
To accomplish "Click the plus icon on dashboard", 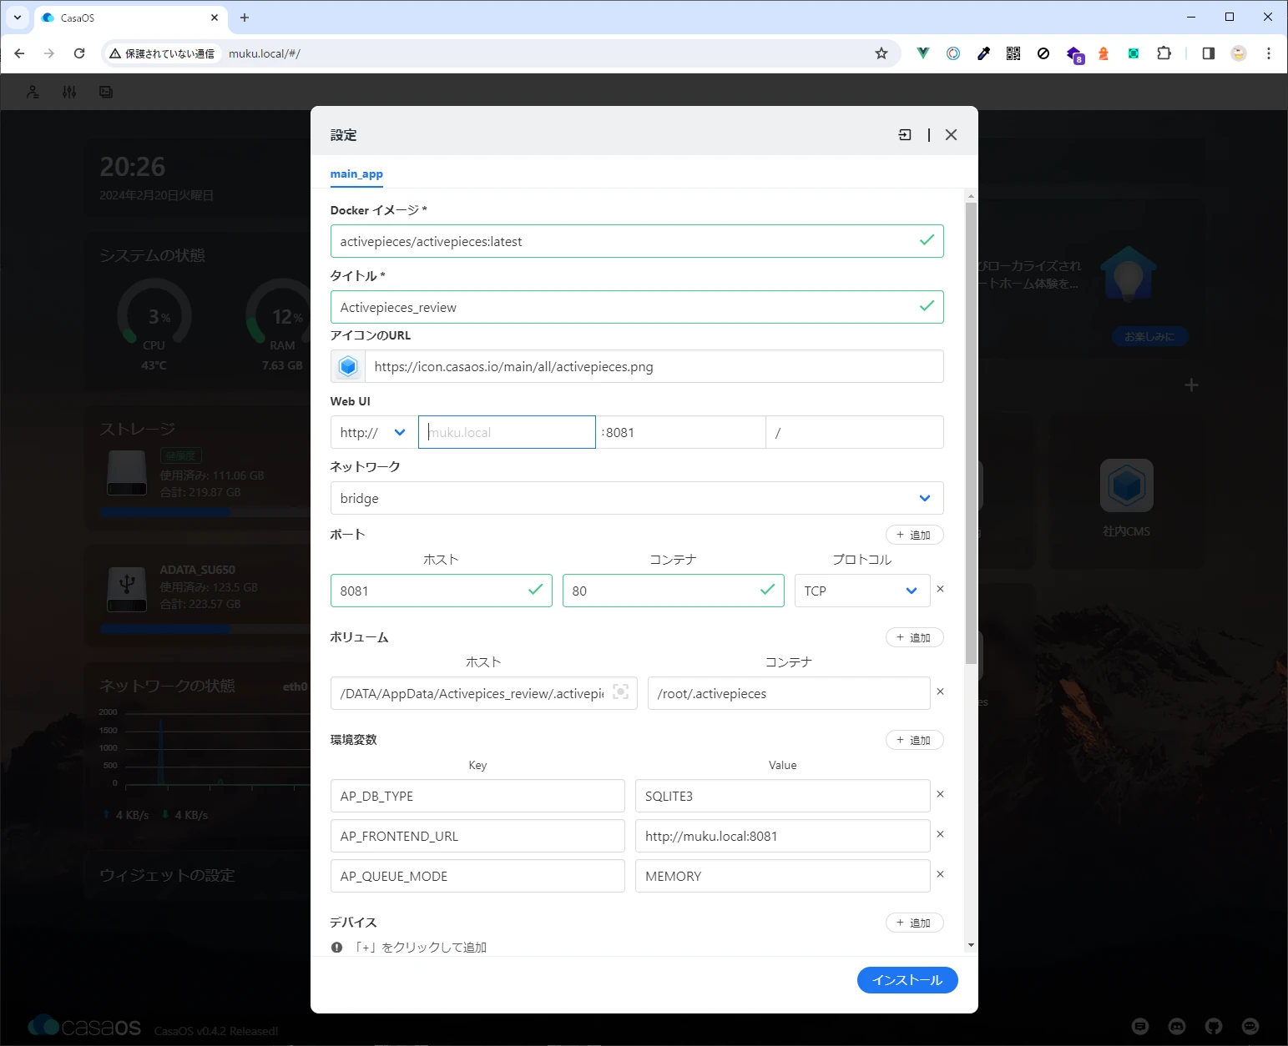I will click(1192, 385).
